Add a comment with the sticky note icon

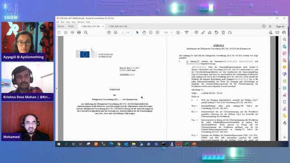point(196,33)
